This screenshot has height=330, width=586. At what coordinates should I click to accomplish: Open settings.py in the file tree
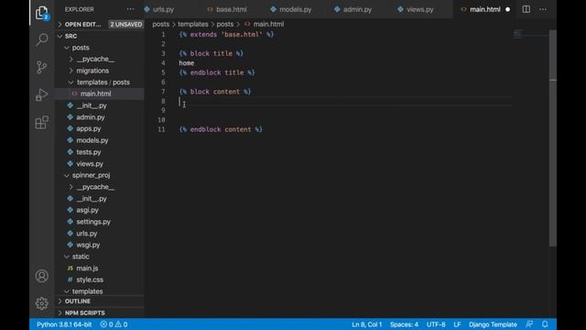pyautogui.click(x=93, y=222)
